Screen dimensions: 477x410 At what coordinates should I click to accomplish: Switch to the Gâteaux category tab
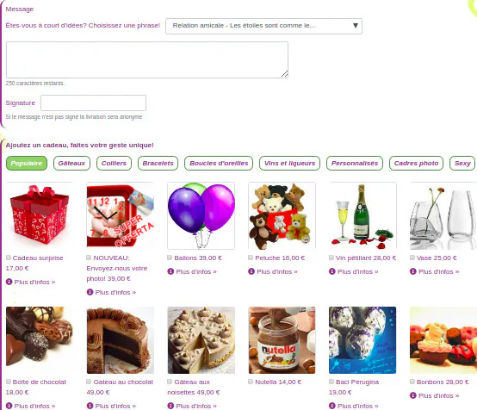point(71,163)
